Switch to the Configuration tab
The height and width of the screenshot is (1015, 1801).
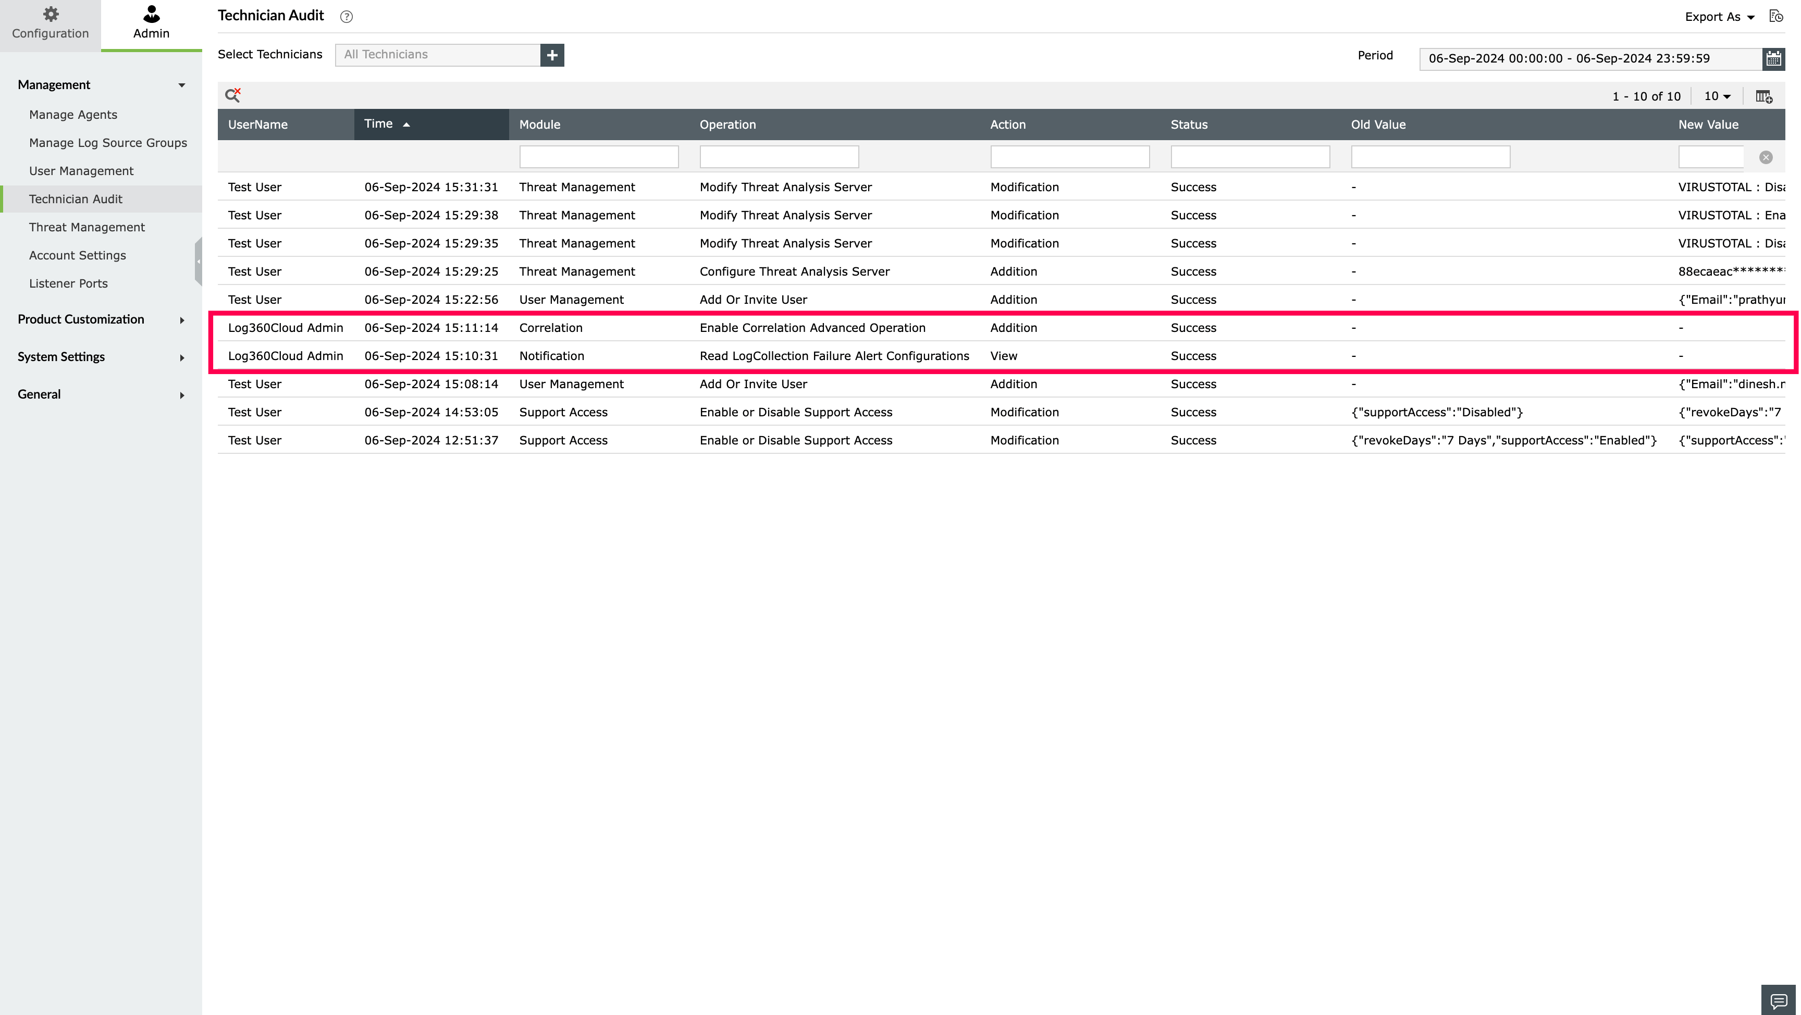click(51, 24)
